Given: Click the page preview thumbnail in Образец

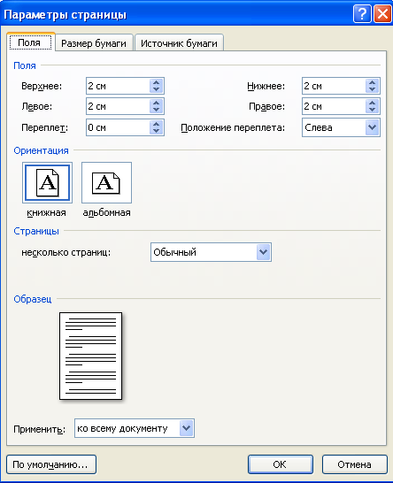Looking at the screenshot, I should [x=90, y=356].
